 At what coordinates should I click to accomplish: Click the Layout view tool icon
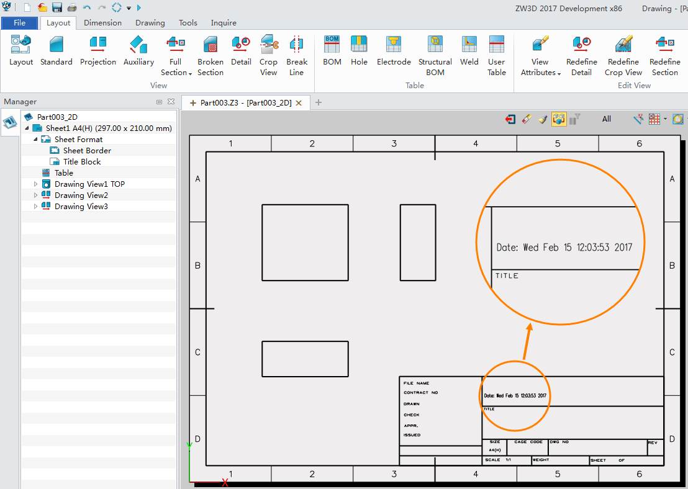point(21,45)
